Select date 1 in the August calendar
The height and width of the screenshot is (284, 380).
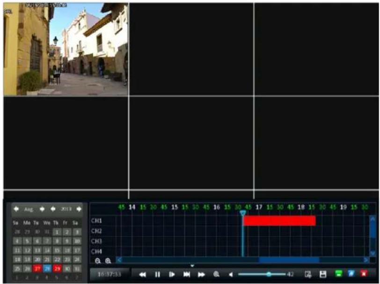[x=57, y=232]
